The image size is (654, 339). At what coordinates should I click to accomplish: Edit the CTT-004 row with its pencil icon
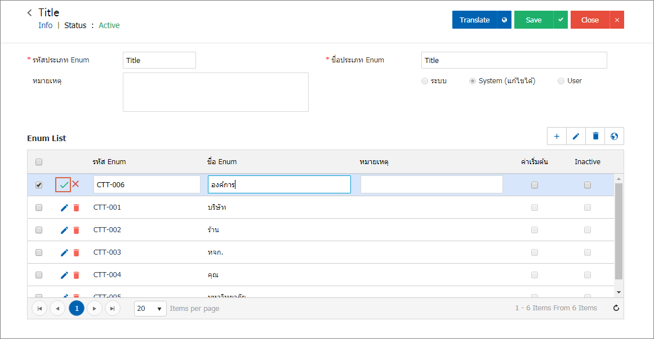point(64,275)
